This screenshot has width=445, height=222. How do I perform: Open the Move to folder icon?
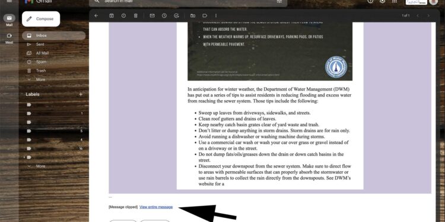[193, 16]
